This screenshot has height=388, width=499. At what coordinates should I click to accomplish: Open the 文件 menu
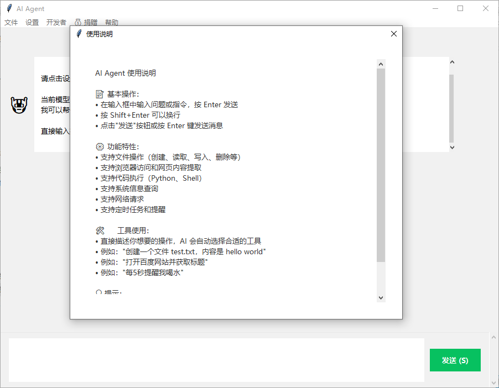[x=11, y=22]
